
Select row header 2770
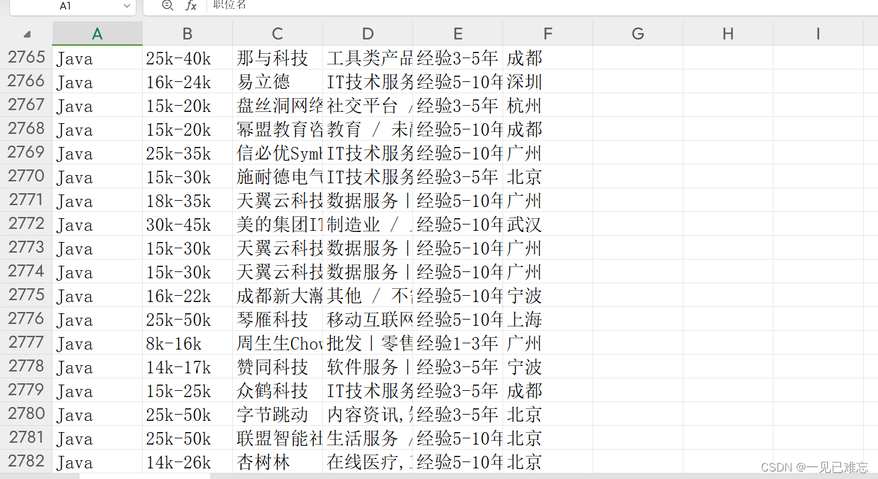(x=26, y=176)
